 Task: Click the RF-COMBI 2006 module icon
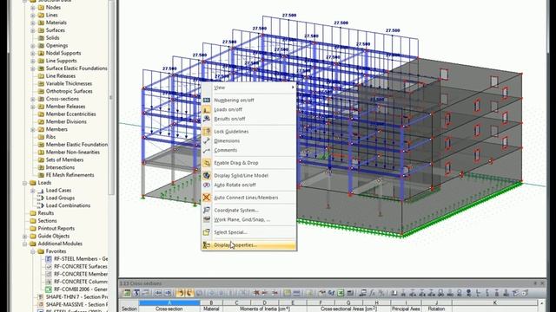click(x=49, y=289)
